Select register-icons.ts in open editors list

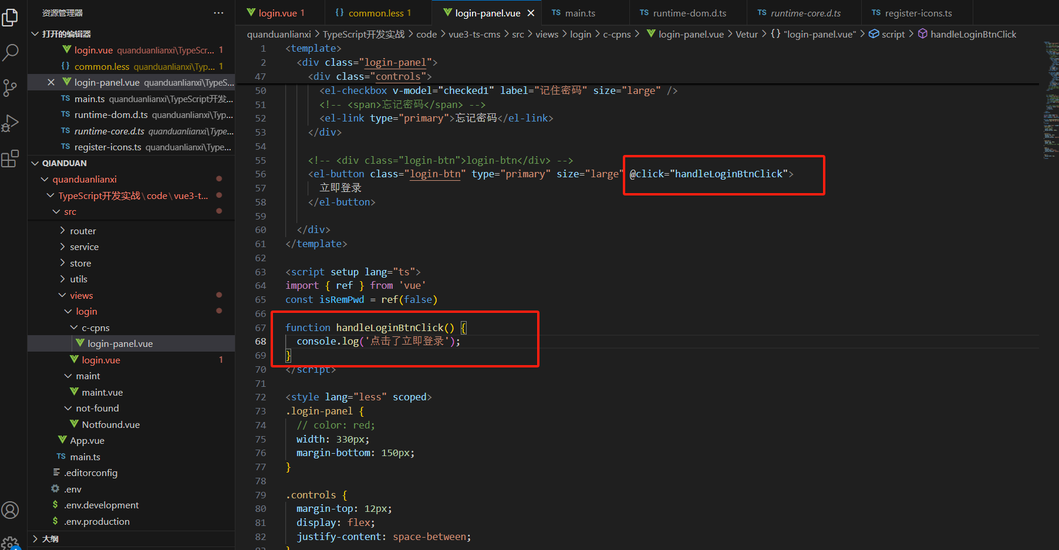tap(131, 147)
